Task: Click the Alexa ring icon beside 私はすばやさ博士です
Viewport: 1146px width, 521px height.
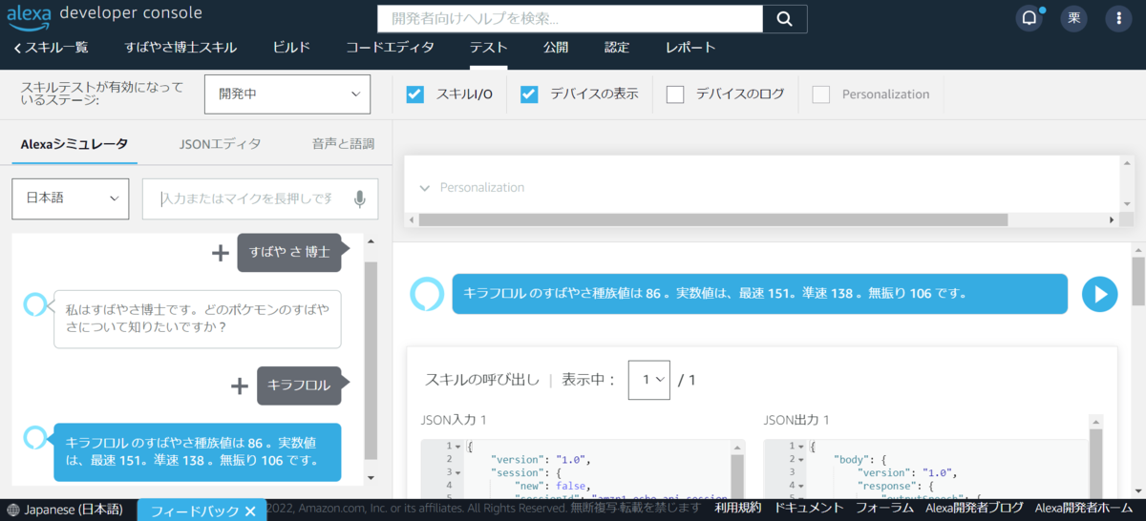Action: [34, 304]
